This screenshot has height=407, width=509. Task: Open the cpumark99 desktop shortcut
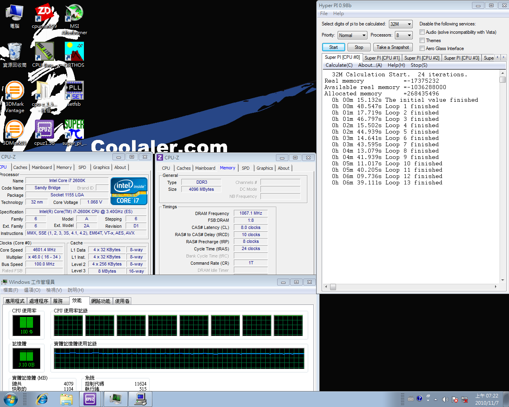[x=44, y=17]
